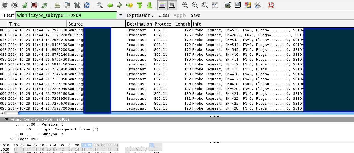Viewport: 354px width, 153px height.
Task: Close the current capture file
Action: tap(77, 5)
